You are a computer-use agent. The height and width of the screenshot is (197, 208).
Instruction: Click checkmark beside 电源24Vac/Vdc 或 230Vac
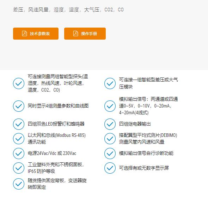19,153
